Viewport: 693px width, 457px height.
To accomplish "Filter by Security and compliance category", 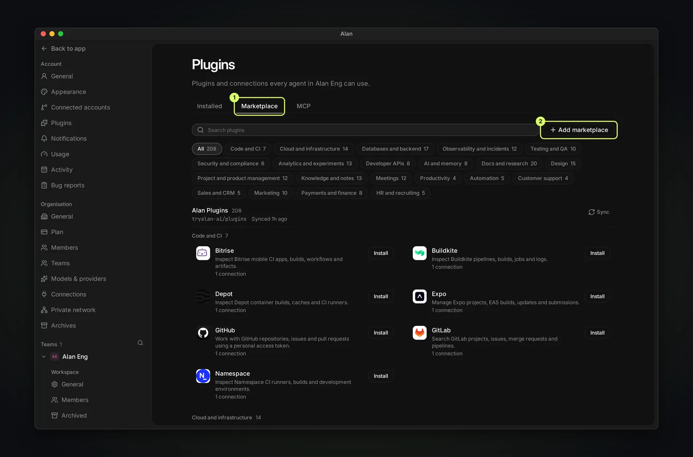I will 231,164.
